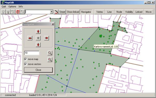Image resolution: width=156 pixels, height=98 pixels.
Task: Click the loaded S:8 L:45 V:29 N:124 status
Action: [43, 95]
